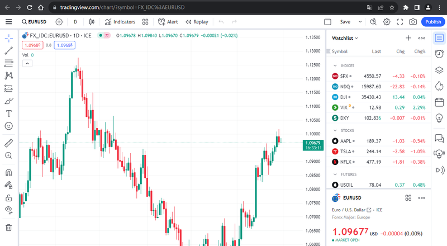Screen dimensions: 447x246
Task: Publish the chart idea
Action: 433,22
